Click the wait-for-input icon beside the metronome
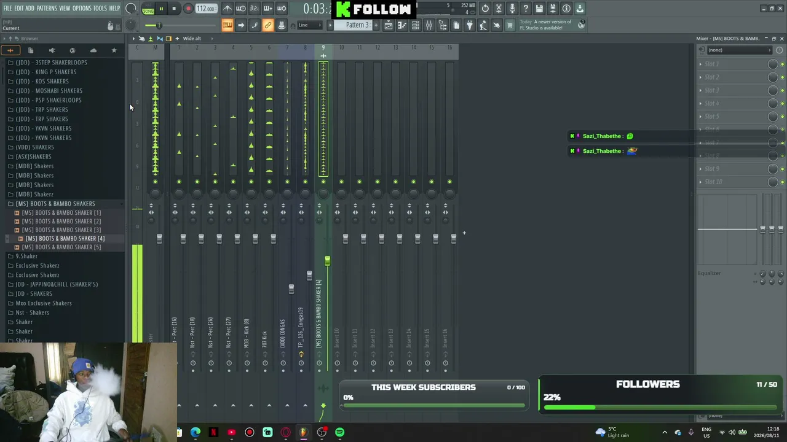The height and width of the screenshot is (442, 787). pyautogui.click(x=241, y=9)
